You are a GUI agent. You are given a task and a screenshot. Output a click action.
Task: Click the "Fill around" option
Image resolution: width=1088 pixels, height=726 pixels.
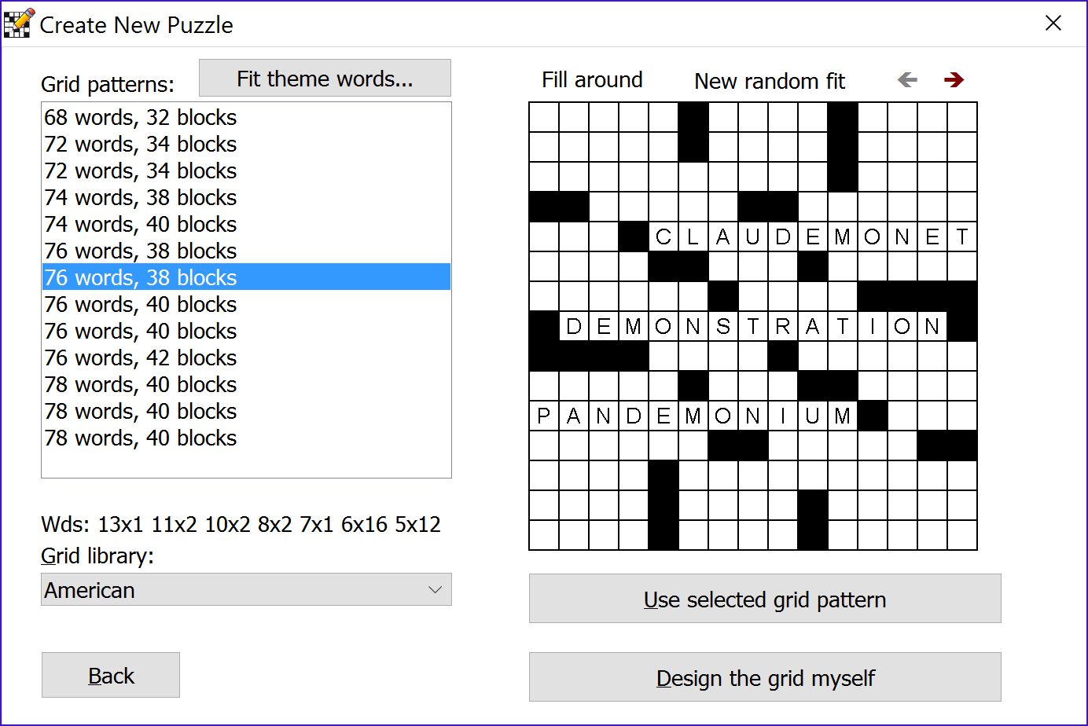click(591, 79)
